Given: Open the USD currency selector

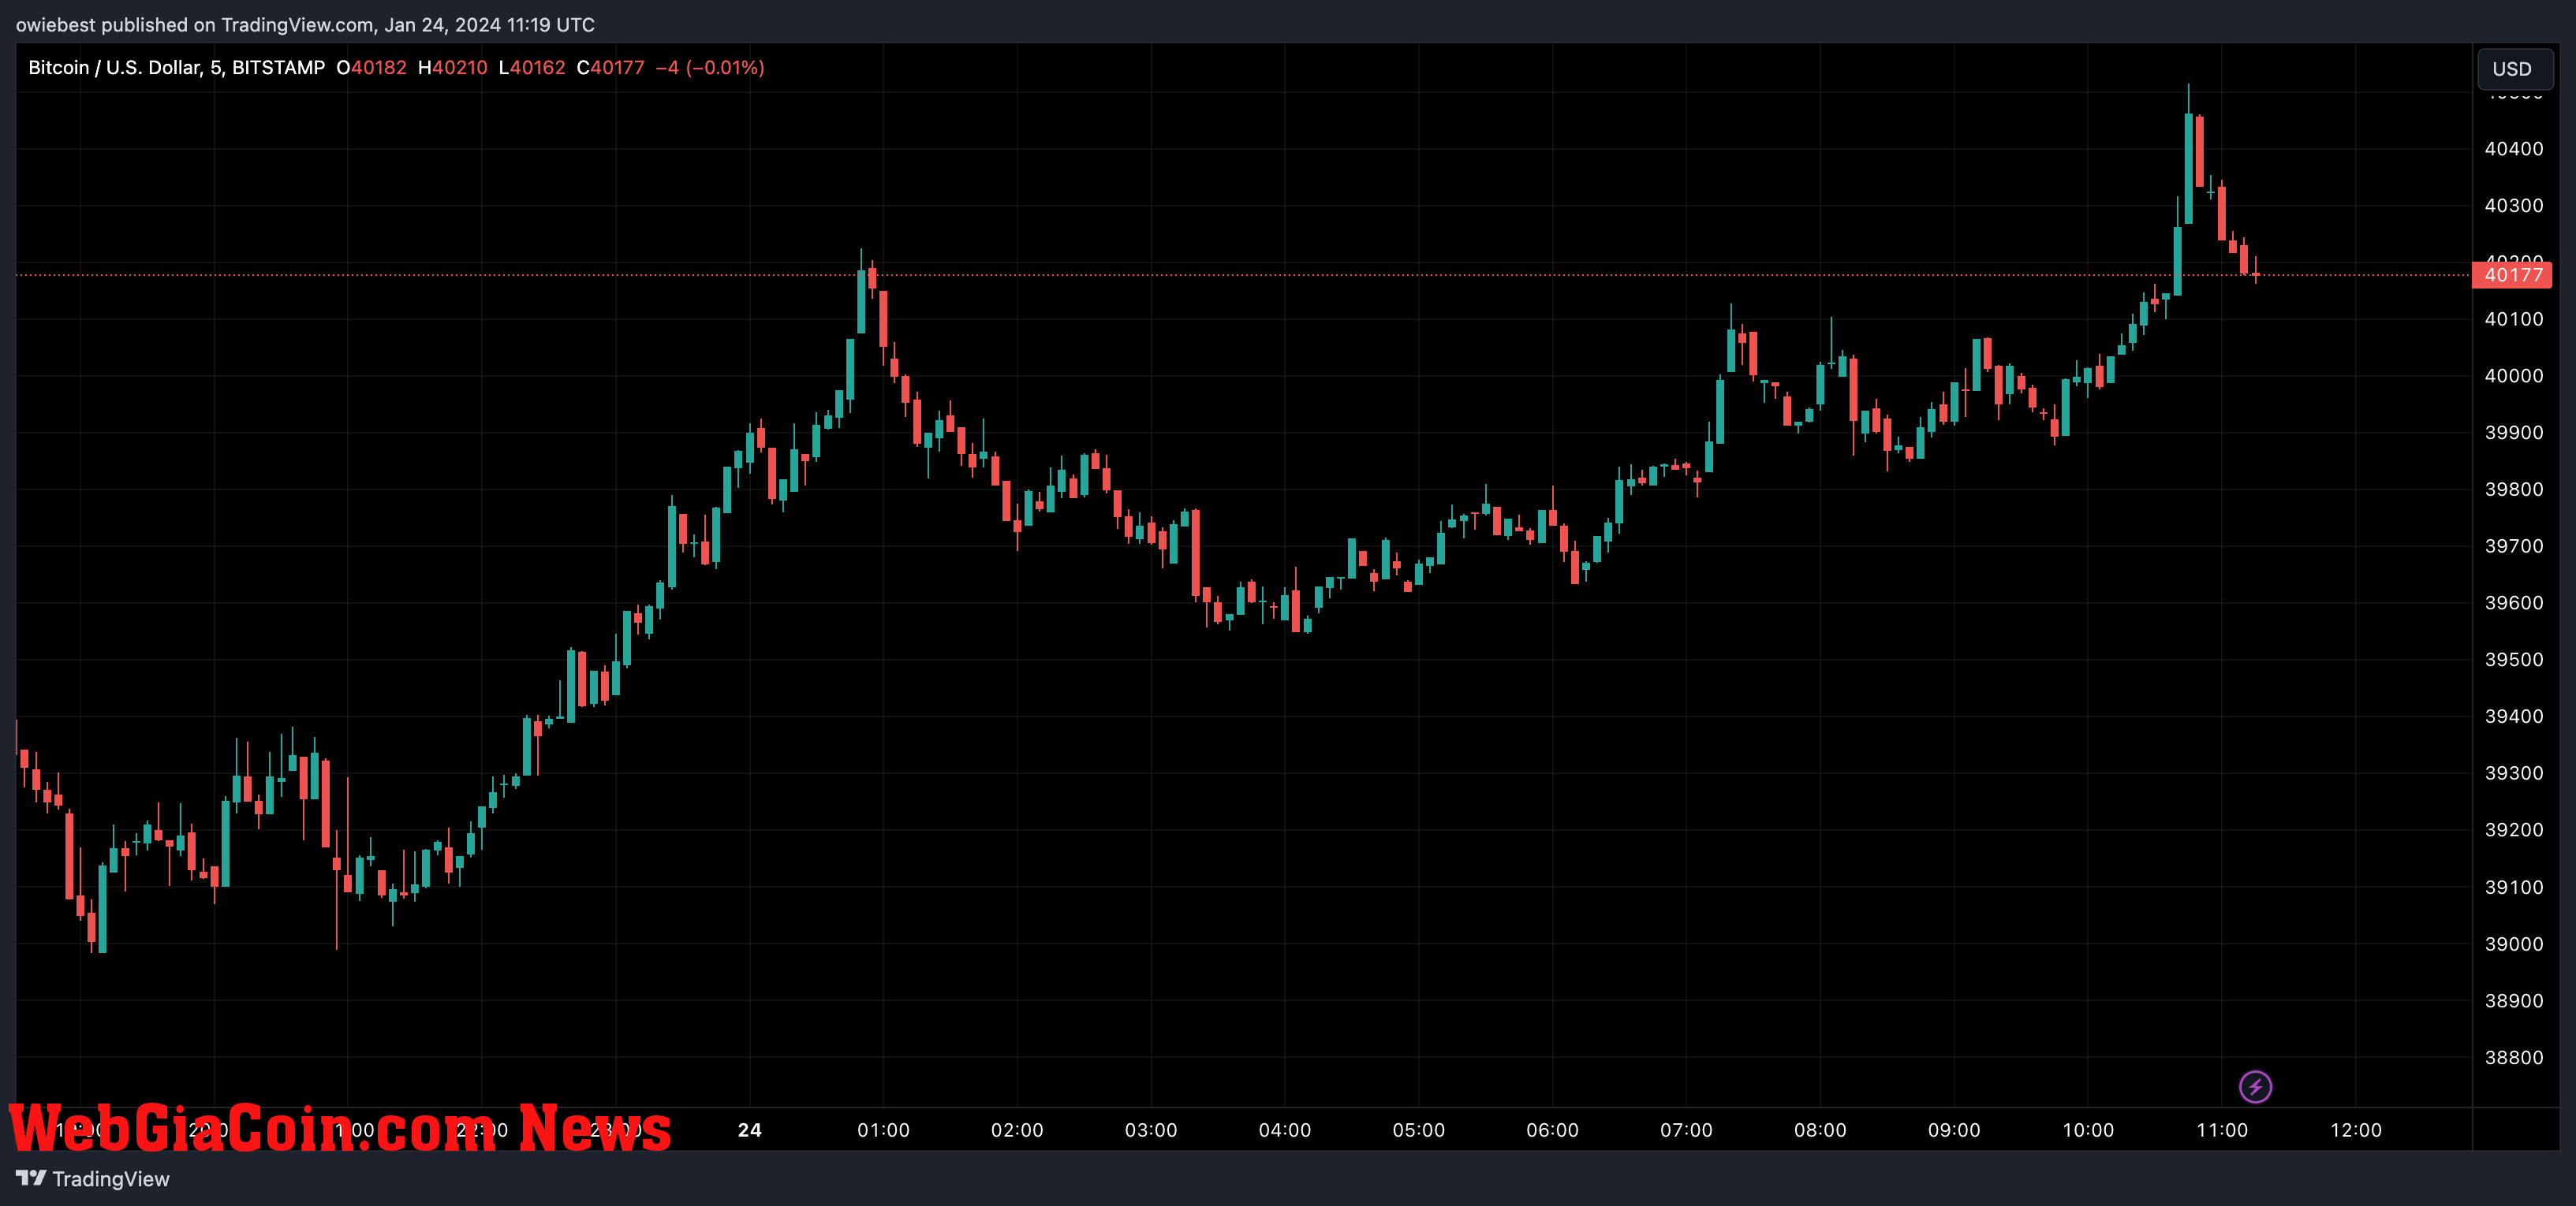Looking at the screenshot, I should point(2515,69).
